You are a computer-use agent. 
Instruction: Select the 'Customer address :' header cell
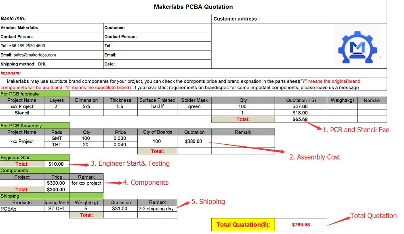pyautogui.click(x=299, y=19)
